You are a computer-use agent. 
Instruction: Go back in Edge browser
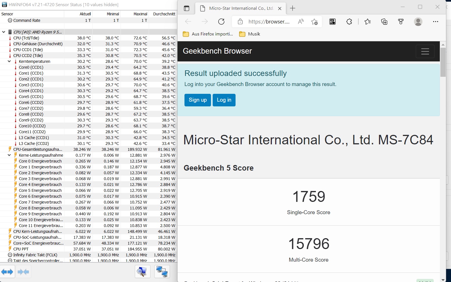(188, 21)
